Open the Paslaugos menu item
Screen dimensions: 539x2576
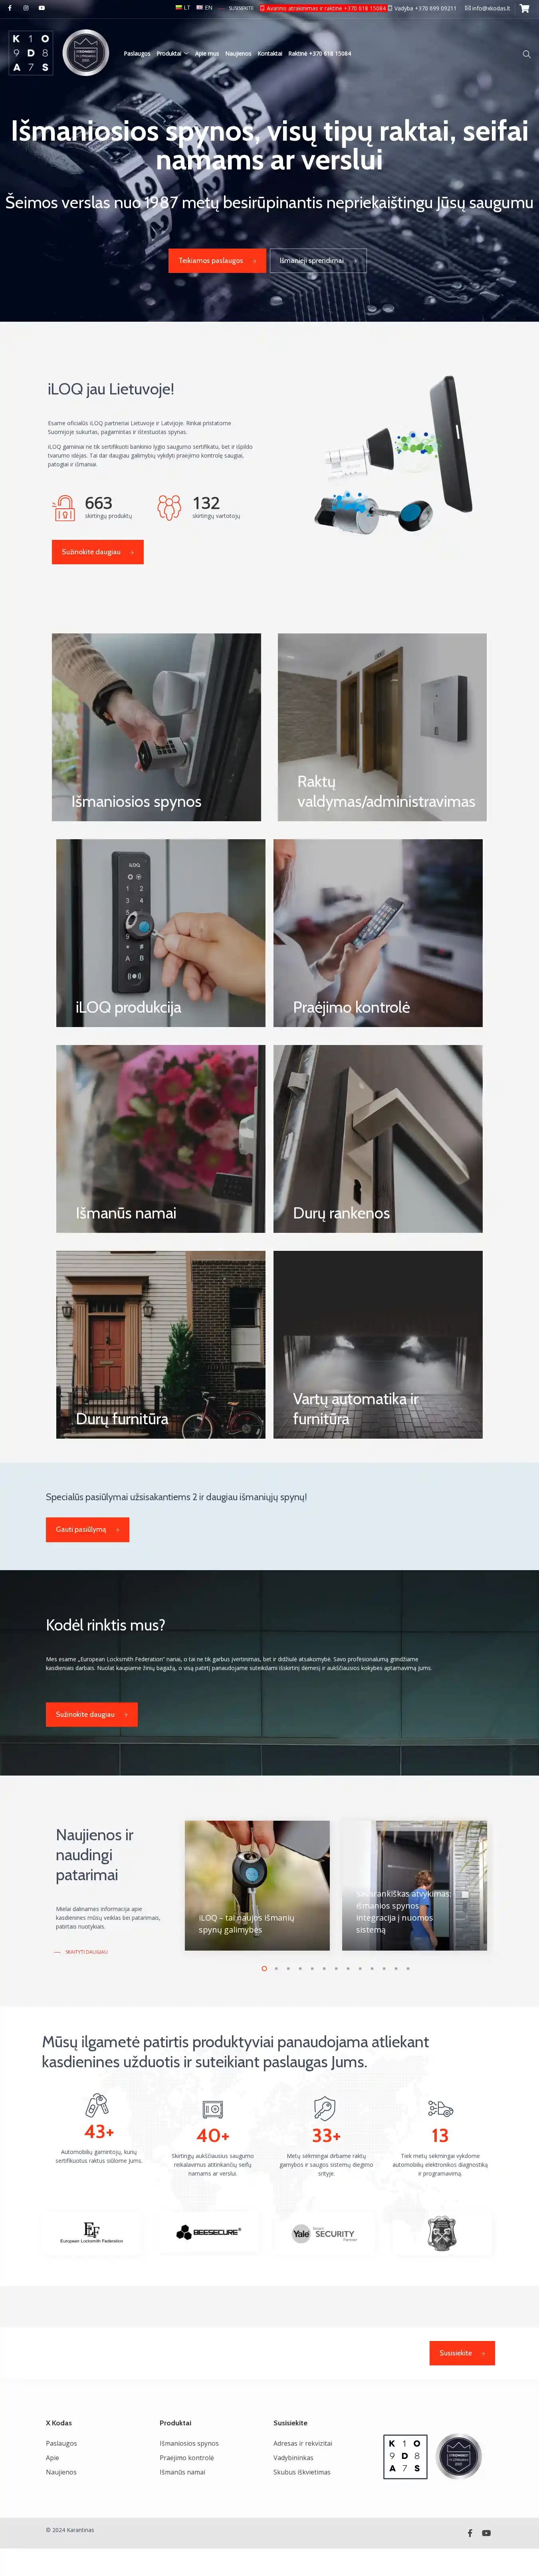point(137,54)
